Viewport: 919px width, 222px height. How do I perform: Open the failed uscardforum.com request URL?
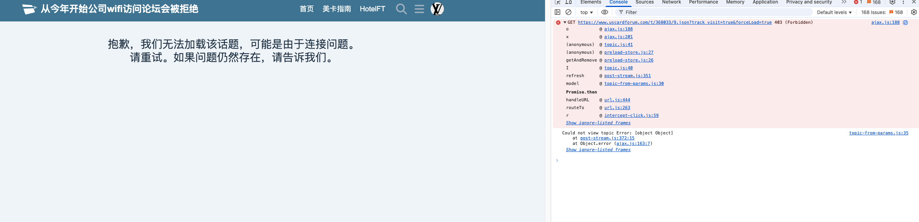coord(675,23)
